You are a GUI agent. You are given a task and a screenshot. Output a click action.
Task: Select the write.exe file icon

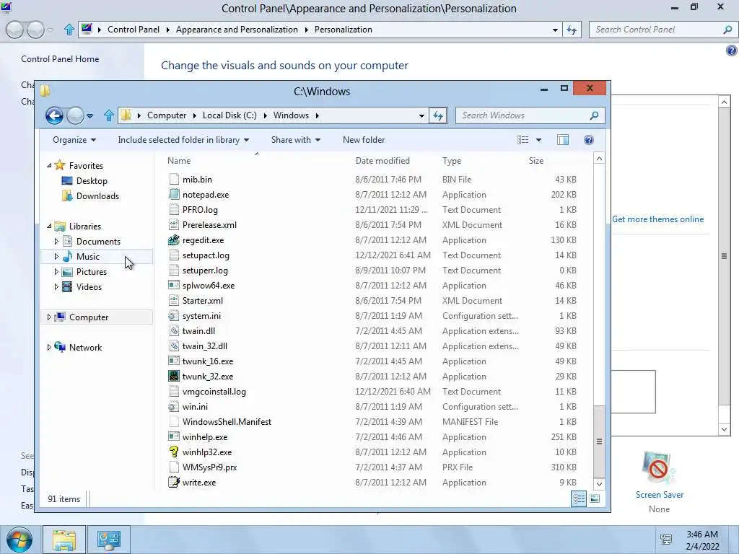pos(174,483)
